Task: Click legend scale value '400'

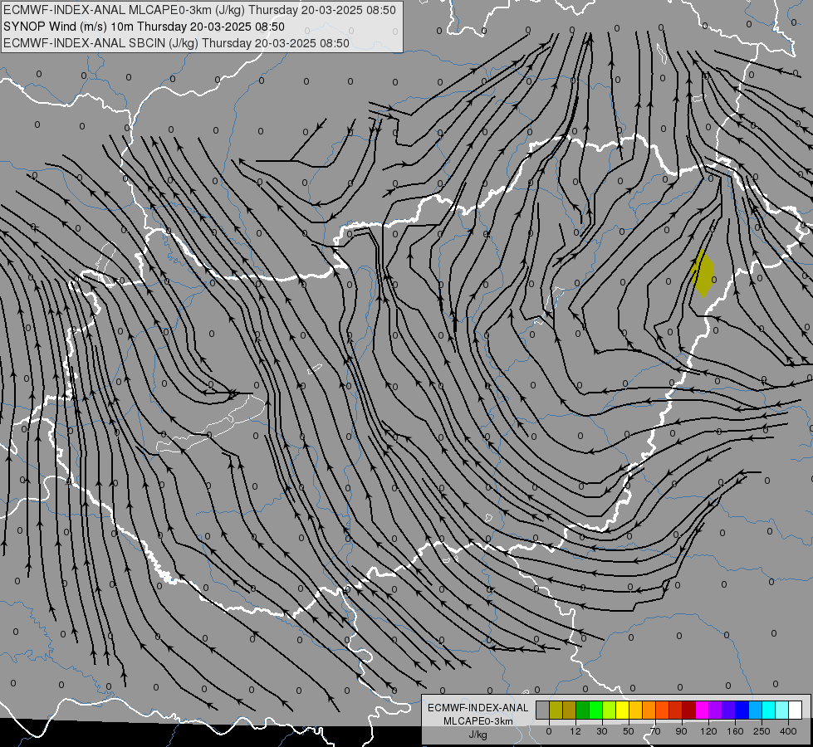Action: [788, 731]
